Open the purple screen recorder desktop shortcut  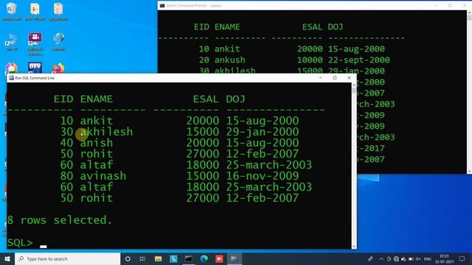click(35, 43)
